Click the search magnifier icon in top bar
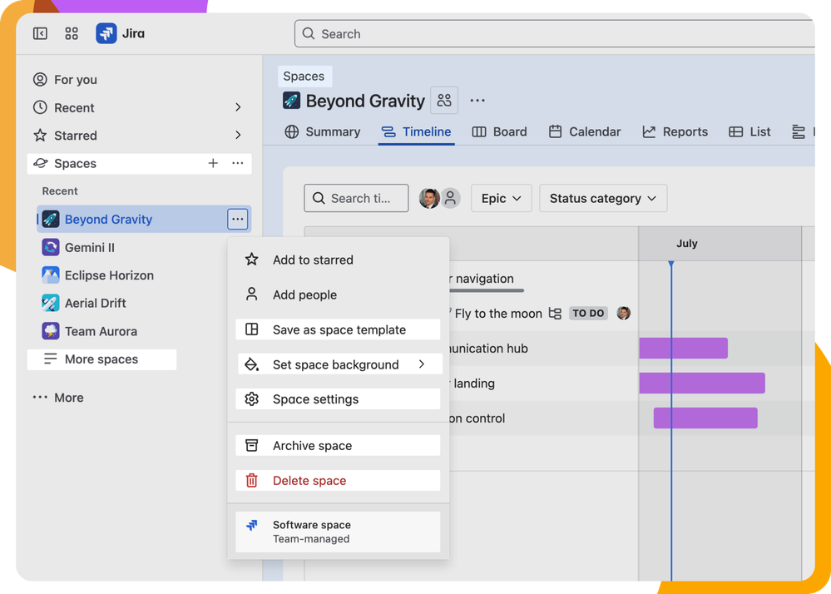 309,34
